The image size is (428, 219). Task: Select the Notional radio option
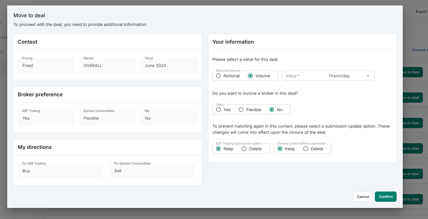[218, 76]
